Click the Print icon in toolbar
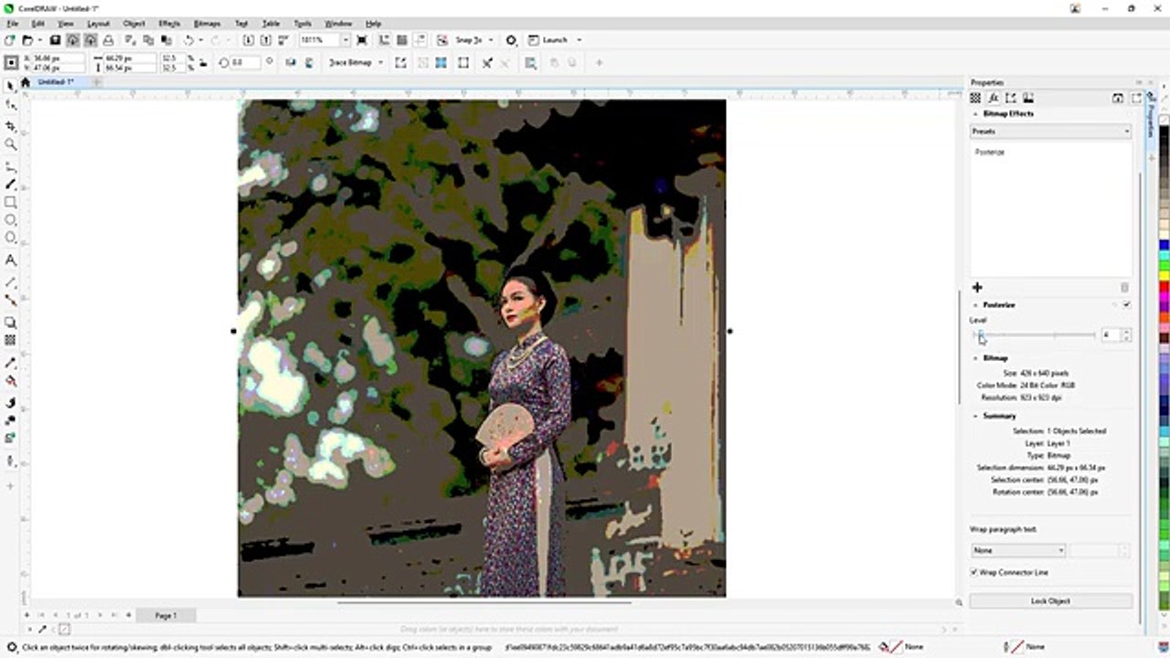Image resolution: width=1170 pixels, height=658 pixels. coord(109,40)
